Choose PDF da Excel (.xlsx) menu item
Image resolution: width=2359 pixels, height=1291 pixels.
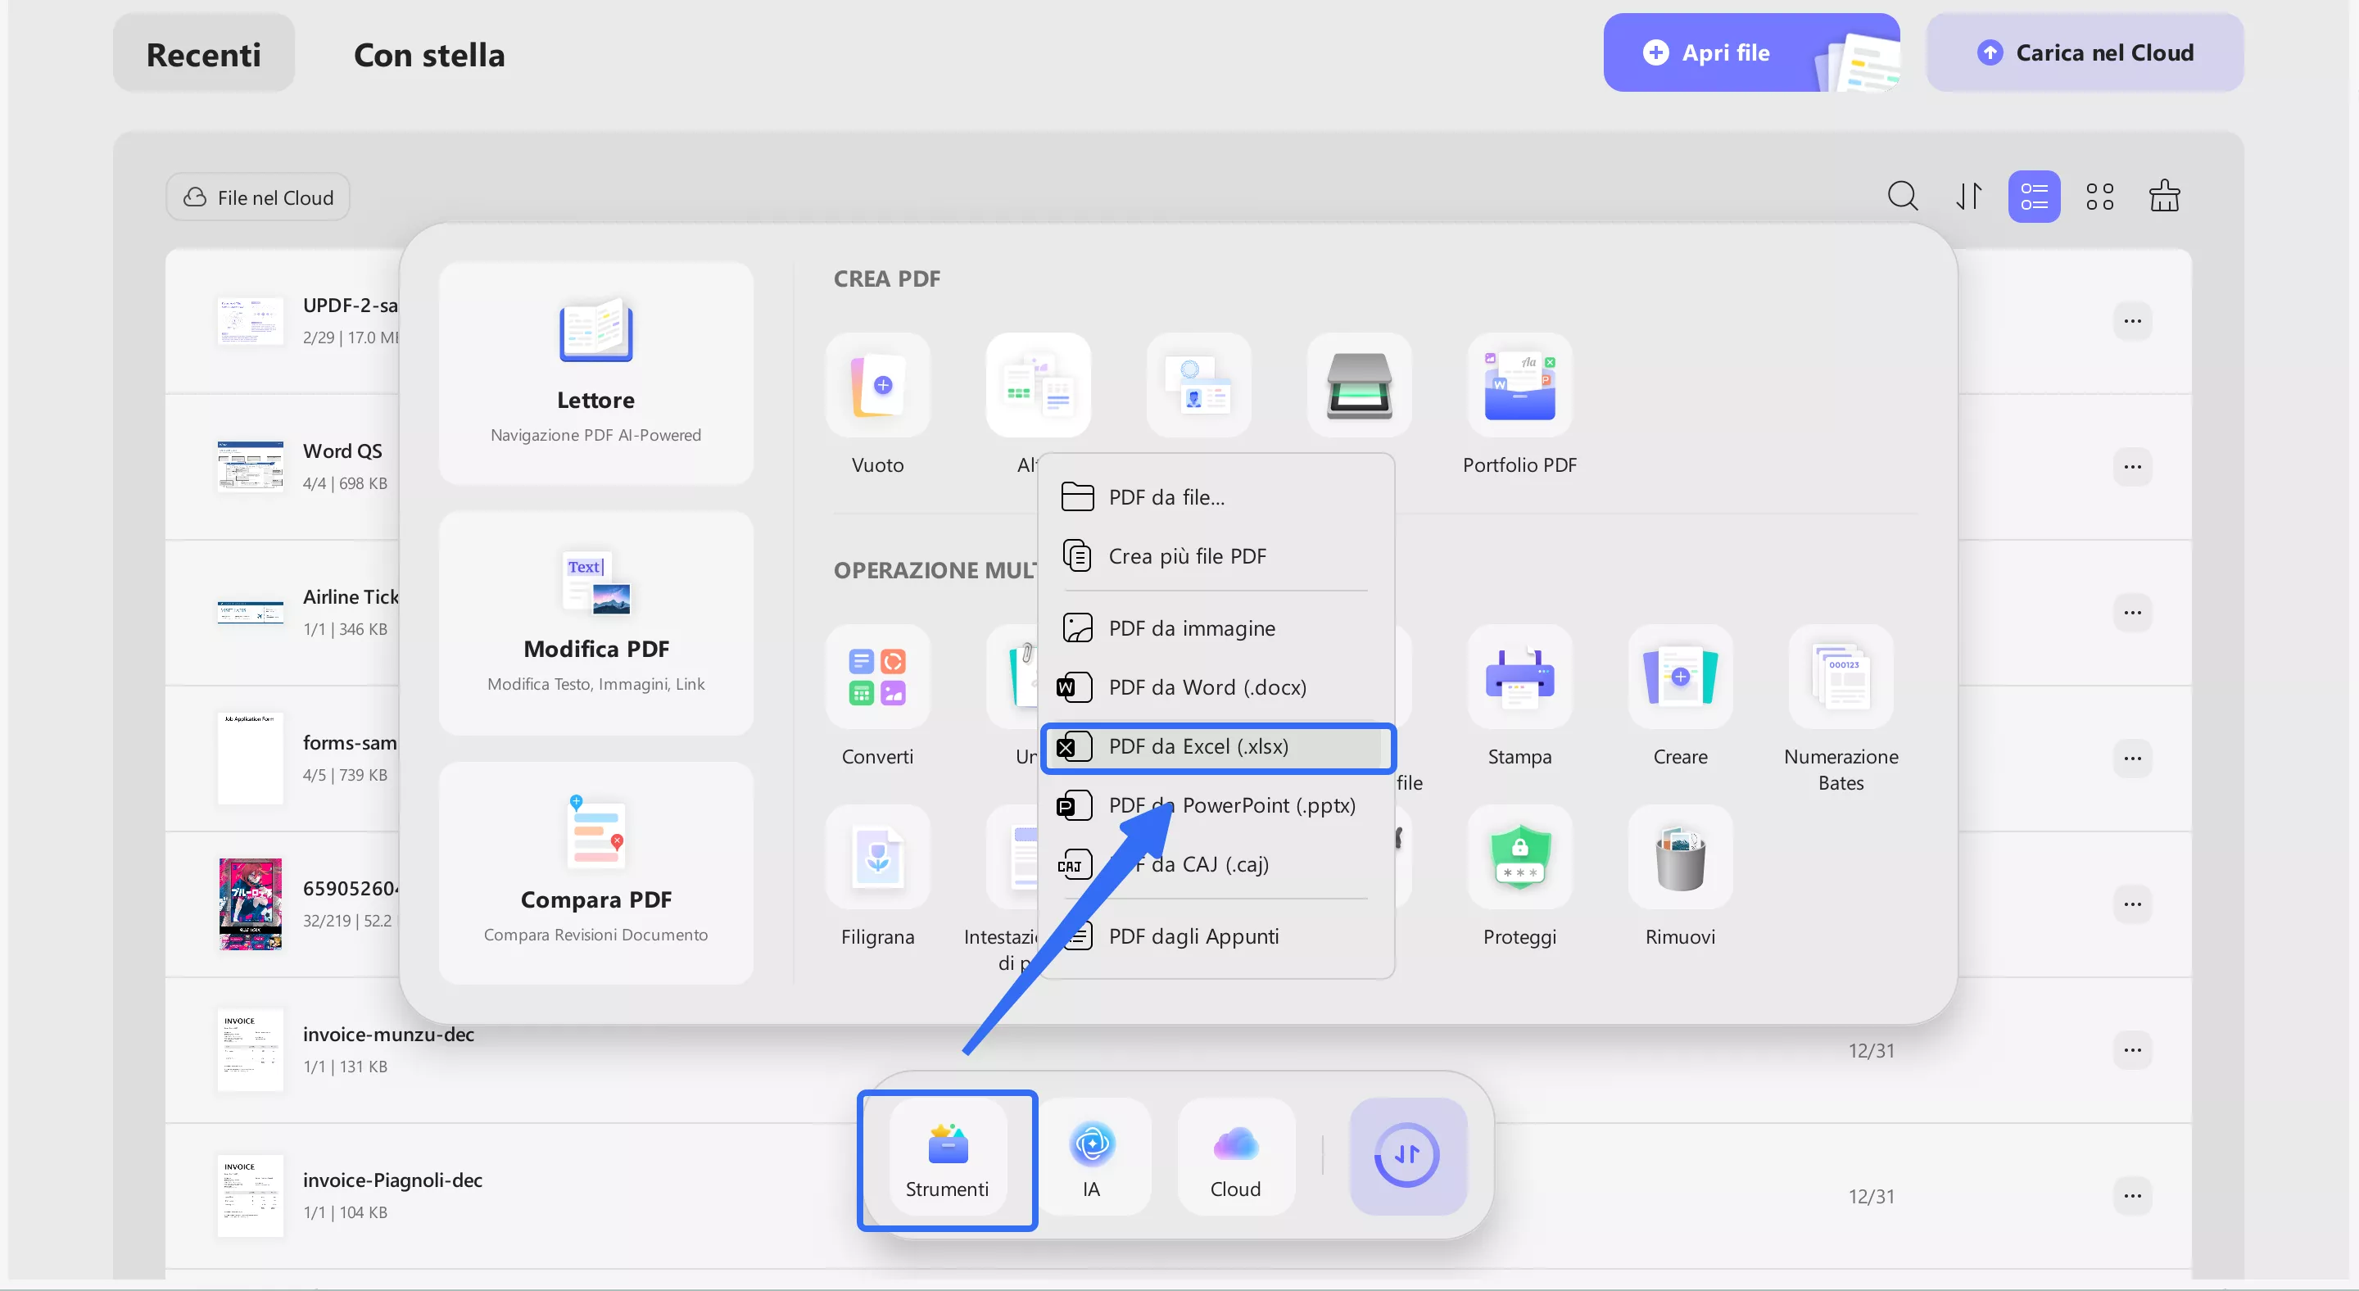pos(1198,746)
